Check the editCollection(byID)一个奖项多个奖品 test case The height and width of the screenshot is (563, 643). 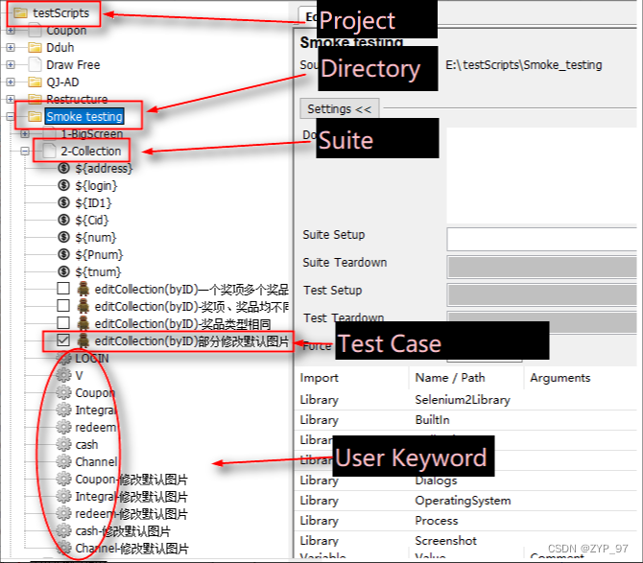click(63, 289)
